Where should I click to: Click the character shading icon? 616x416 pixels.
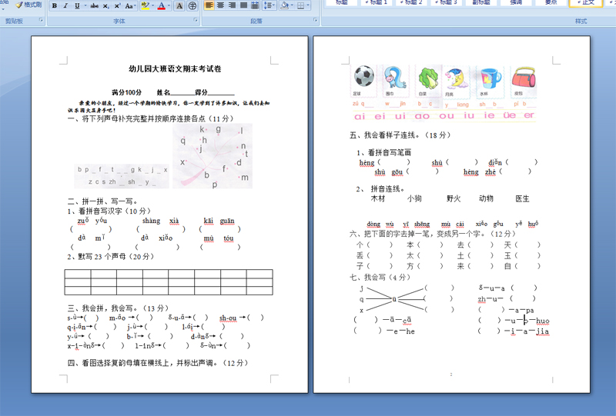tap(179, 5)
